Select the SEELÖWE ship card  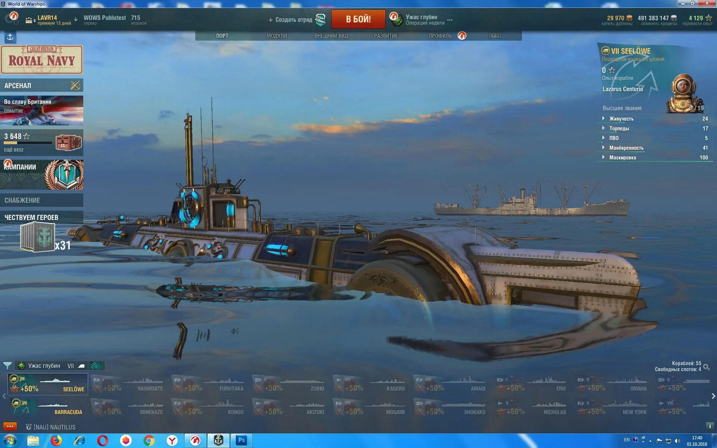coord(48,384)
